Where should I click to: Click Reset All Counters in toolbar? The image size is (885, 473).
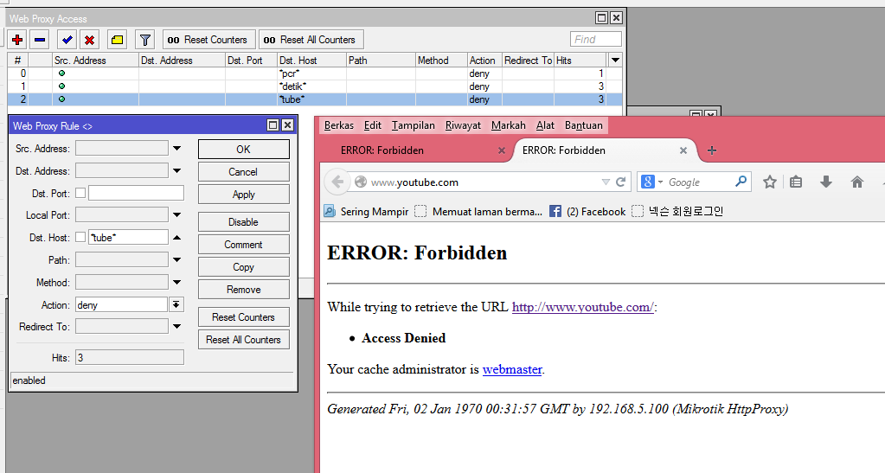tap(311, 40)
